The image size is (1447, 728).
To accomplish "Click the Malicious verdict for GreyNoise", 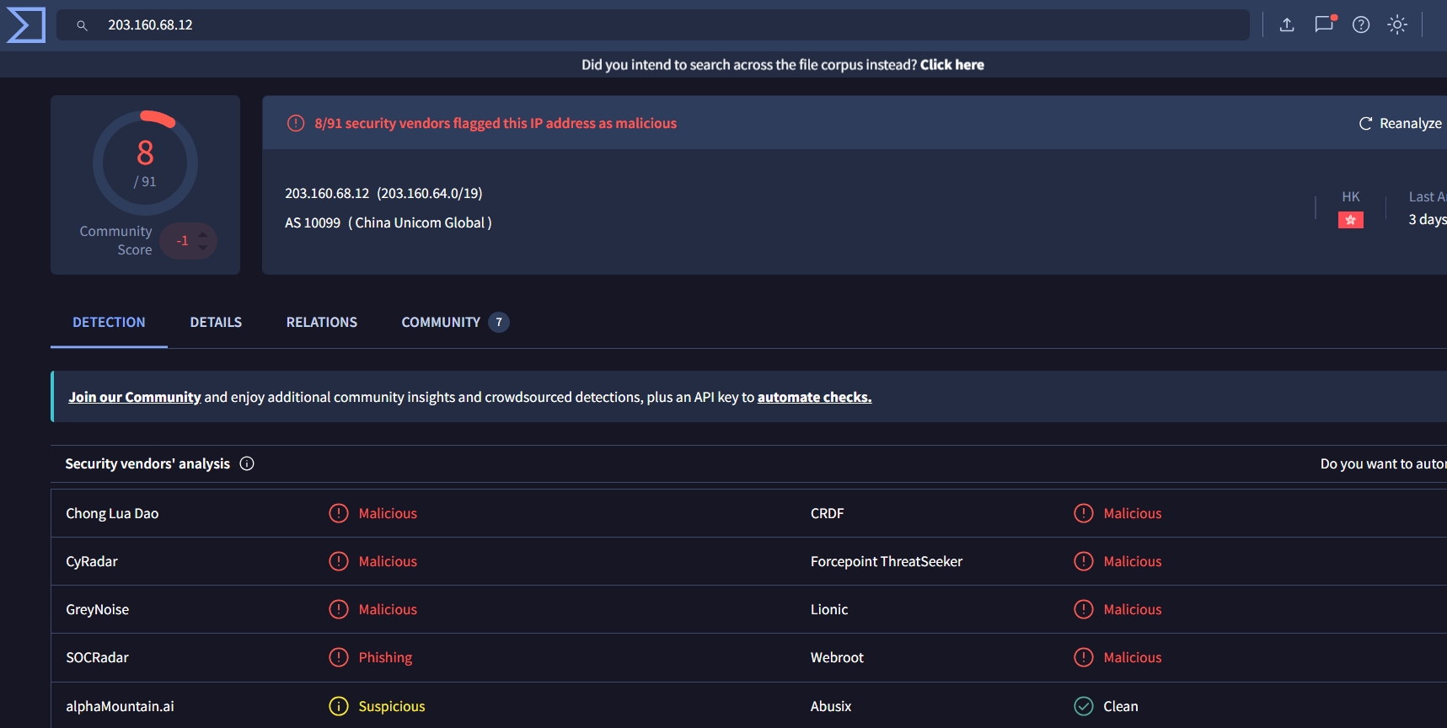I will coord(388,609).
